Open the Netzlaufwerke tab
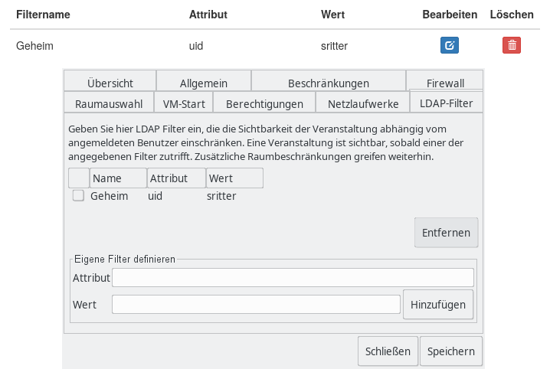 pos(363,103)
